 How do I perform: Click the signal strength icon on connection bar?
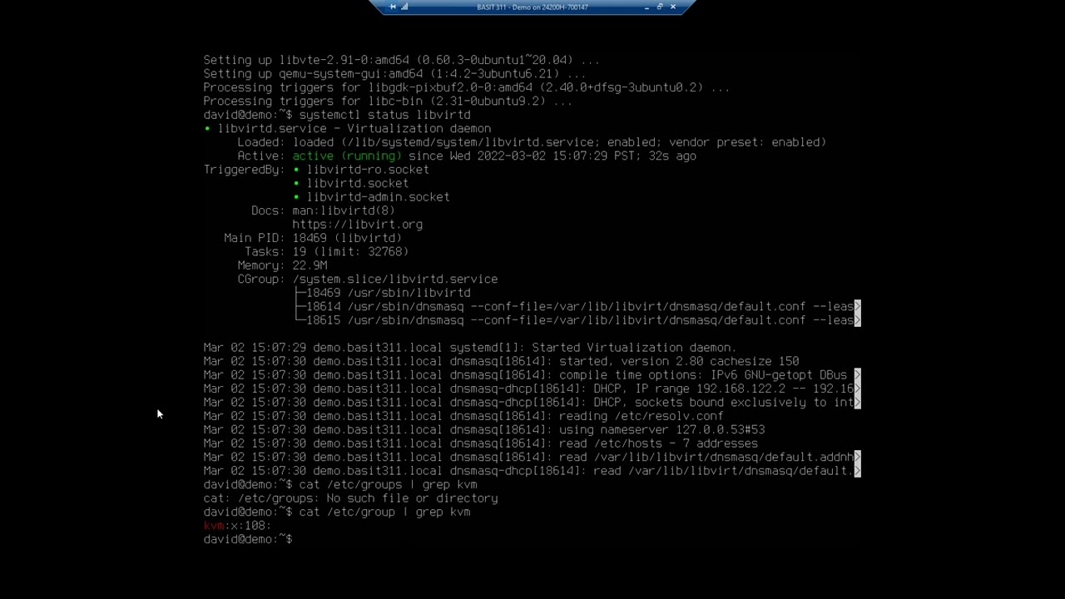404,7
